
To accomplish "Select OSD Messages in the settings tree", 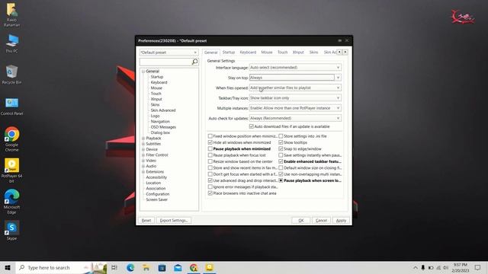I will pyautogui.click(x=163, y=127).
